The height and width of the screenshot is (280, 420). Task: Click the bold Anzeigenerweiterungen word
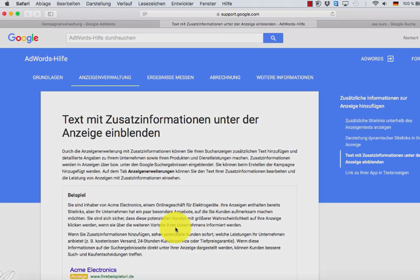151,171
